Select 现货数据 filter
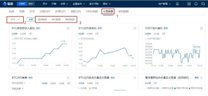208x96 pixels. [x=42, y=19]
